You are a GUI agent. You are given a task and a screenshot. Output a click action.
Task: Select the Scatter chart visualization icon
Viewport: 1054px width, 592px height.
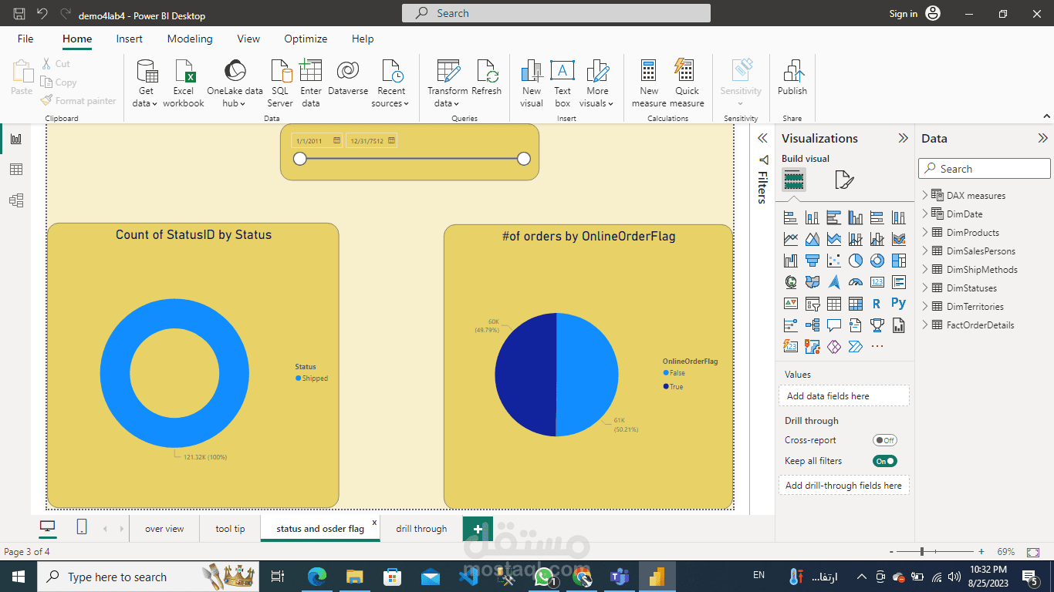[833, 261]
